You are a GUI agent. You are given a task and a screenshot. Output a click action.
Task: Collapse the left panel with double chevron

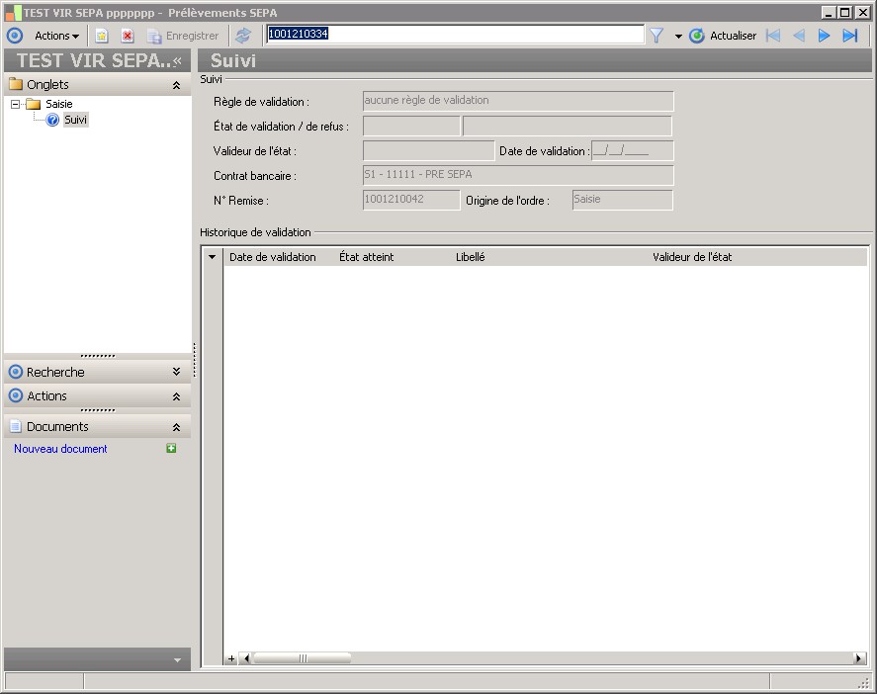(x=177, y=60)
